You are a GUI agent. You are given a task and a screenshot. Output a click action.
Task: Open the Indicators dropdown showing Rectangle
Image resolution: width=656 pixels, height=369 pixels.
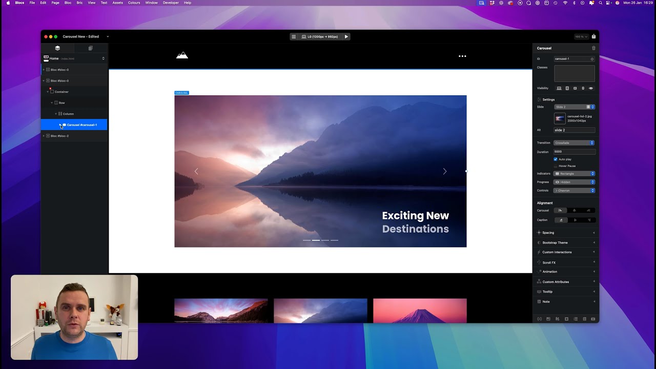574,174
